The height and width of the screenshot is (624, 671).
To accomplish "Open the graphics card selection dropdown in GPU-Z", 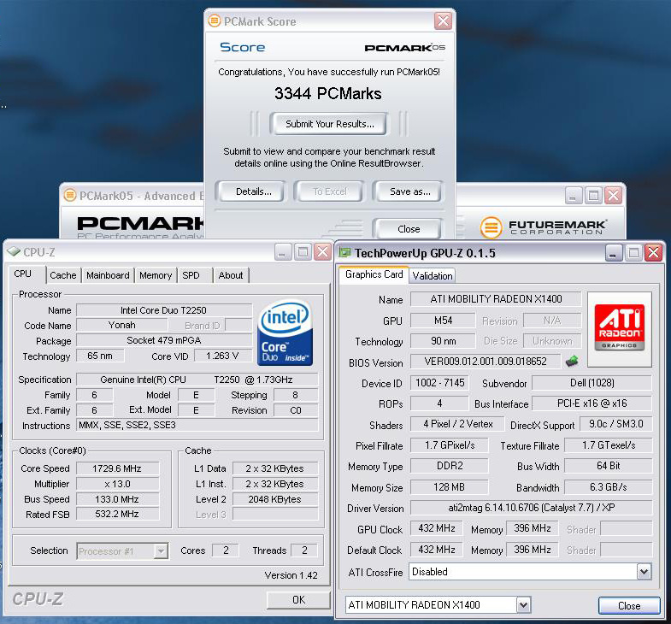I will 523,604.
